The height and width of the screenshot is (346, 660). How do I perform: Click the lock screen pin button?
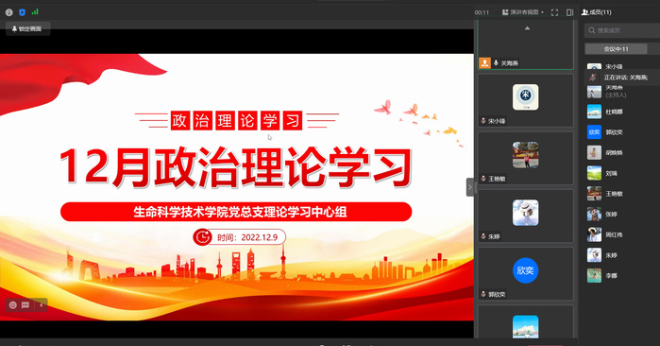click(x=27, y=28)
